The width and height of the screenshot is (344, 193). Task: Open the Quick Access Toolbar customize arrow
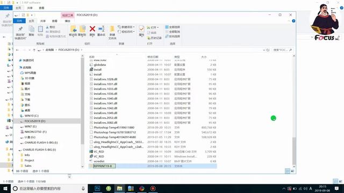[x=32, y=15]
